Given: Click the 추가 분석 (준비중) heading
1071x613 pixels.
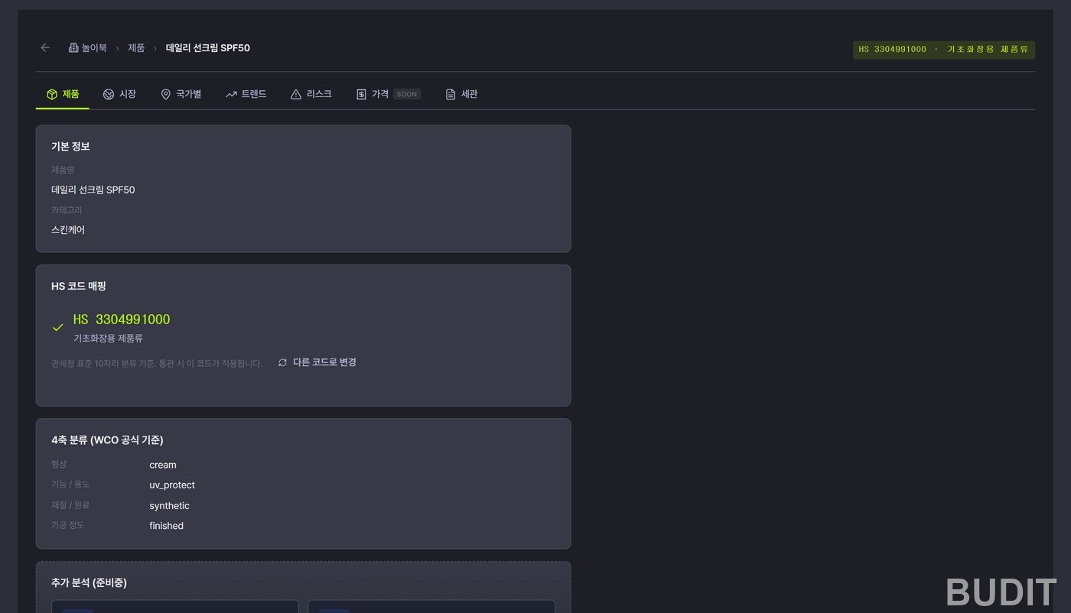Looking at the screenshot, I should click(89, 582).
